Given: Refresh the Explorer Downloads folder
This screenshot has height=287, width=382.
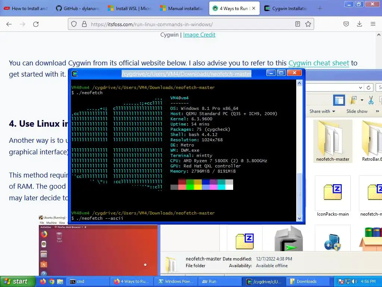Looking at the screenshot, I should [368, 87].
